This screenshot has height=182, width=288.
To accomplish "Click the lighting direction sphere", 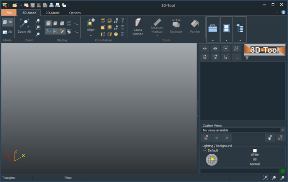I will pos(211,160).
